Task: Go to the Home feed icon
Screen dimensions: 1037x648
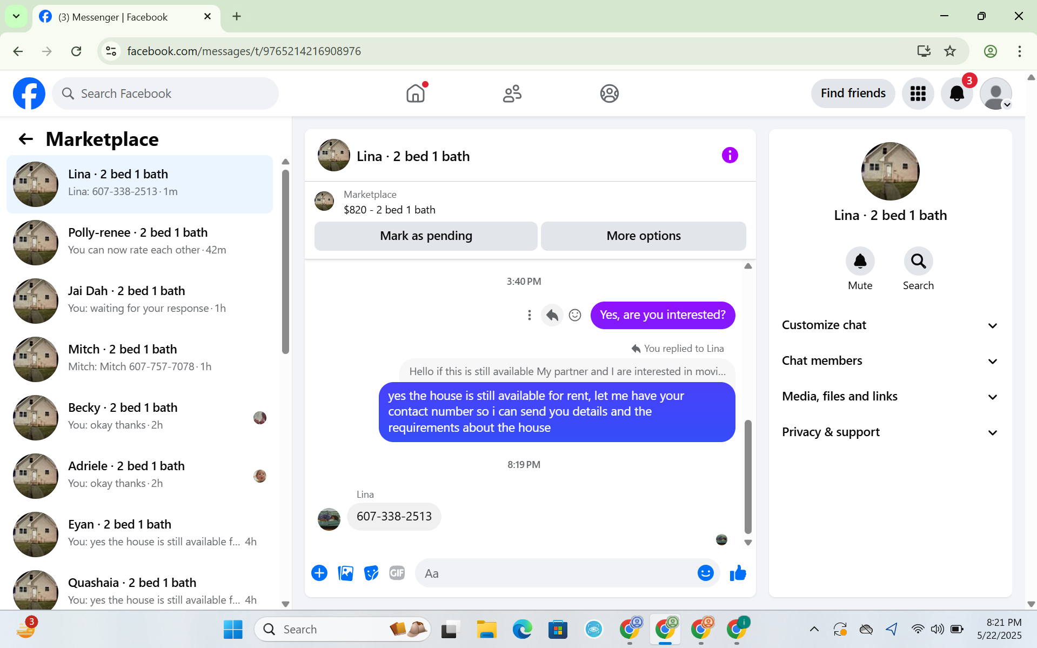Action: [x=416, y=93]
